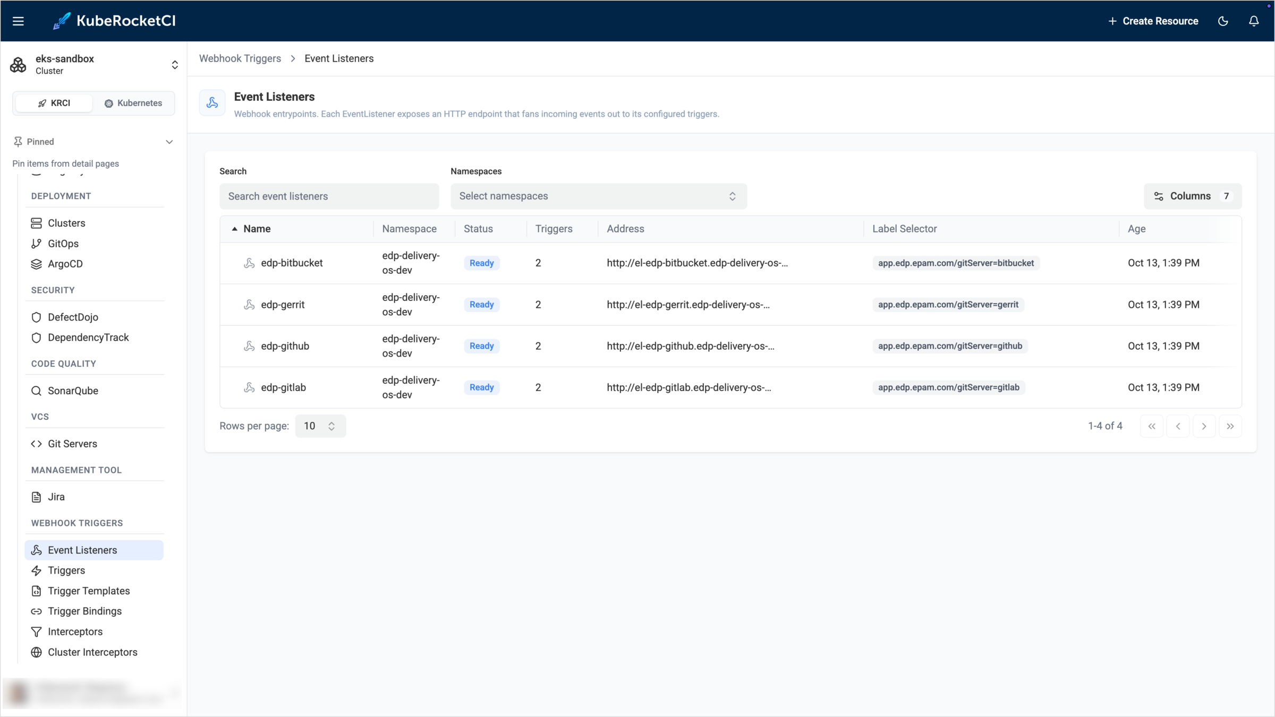Go to previous page of results

point(1178,426)
